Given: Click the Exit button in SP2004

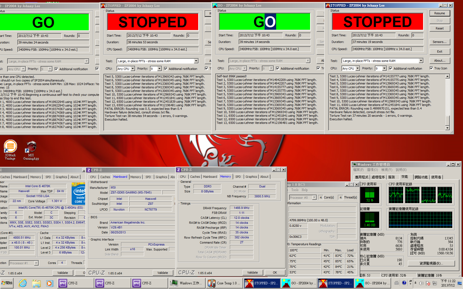Looking at the screenshot, I should [440, 51].
